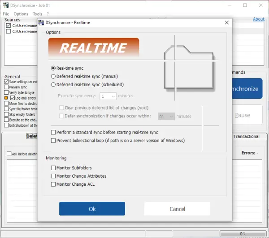Click the orange indicator next to Log only errors
This screenshot has height=238, width=269.
[6, 98]
